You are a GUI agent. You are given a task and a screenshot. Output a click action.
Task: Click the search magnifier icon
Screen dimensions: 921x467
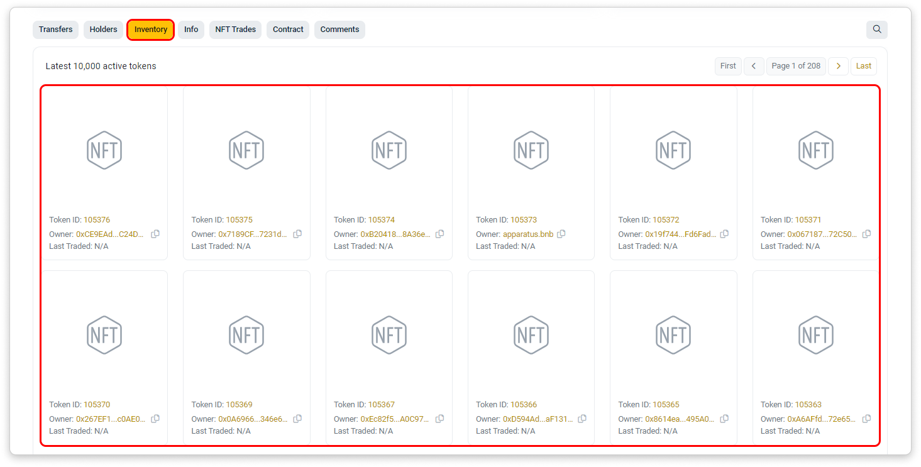876,29
